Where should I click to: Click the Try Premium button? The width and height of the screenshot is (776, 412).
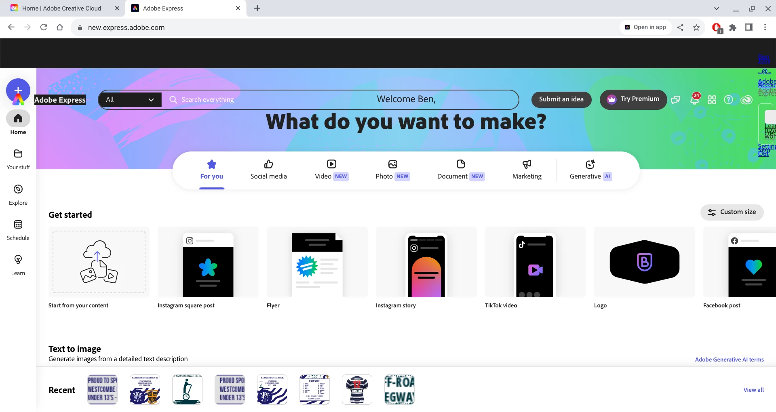633,99
